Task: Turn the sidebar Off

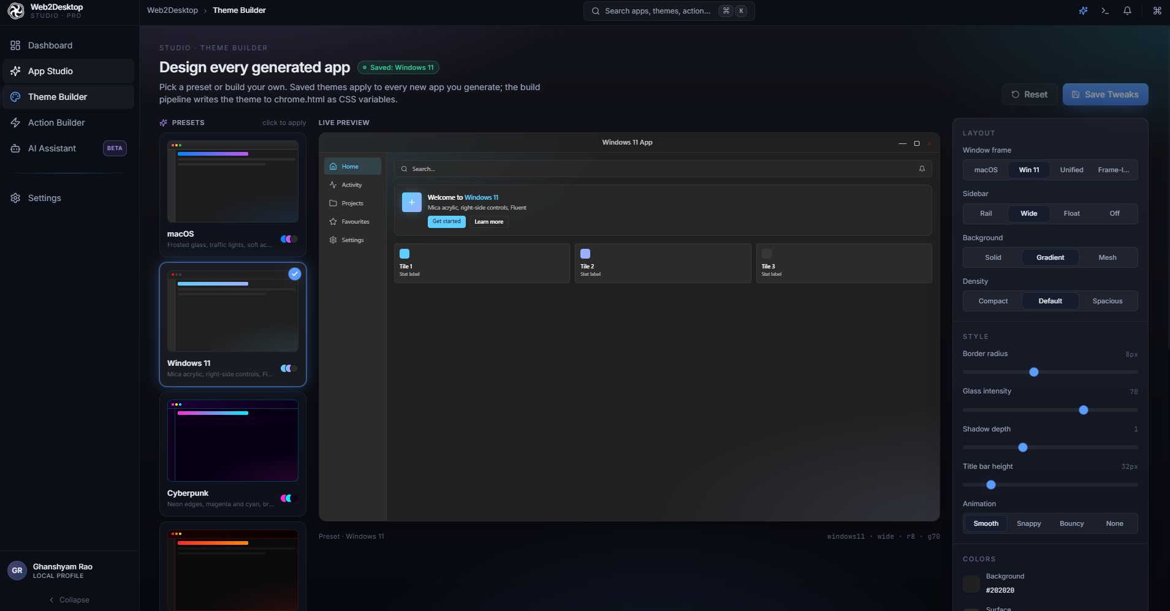Action: click(x=1114, y=213)
